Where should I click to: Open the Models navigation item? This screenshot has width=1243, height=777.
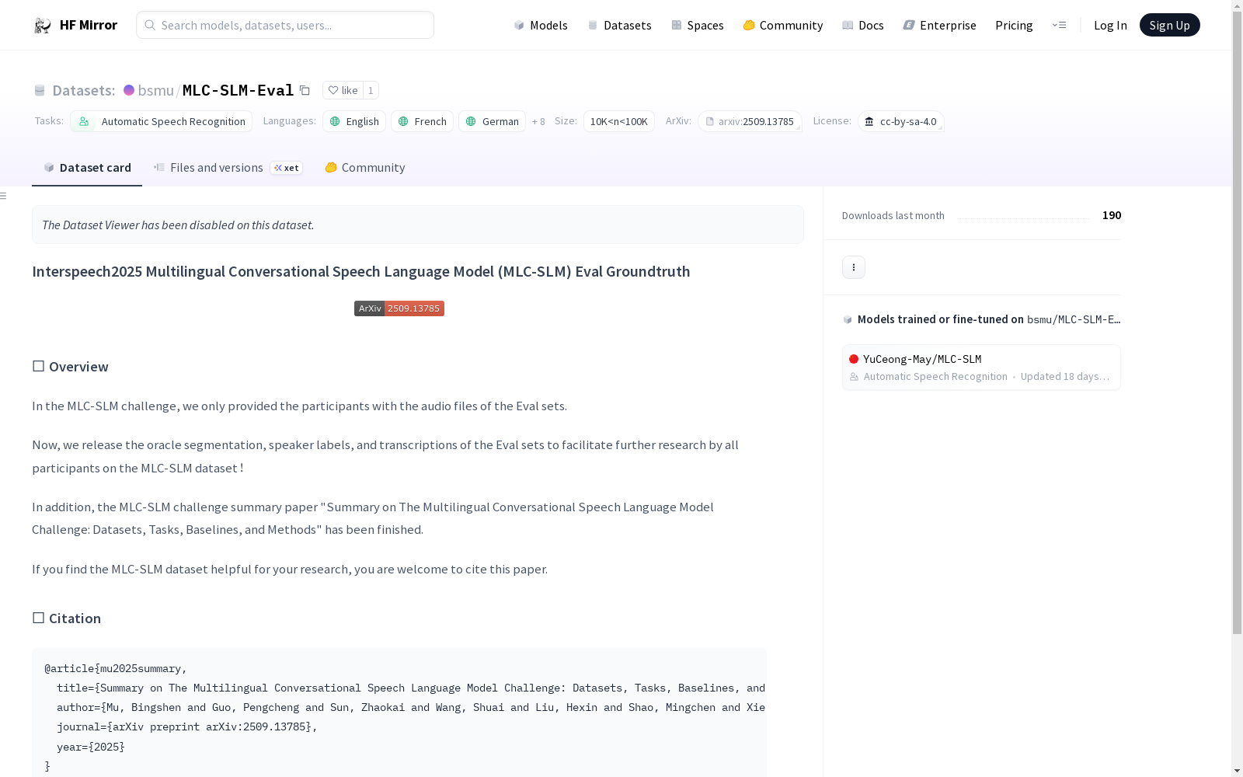[x=541, y=25]
